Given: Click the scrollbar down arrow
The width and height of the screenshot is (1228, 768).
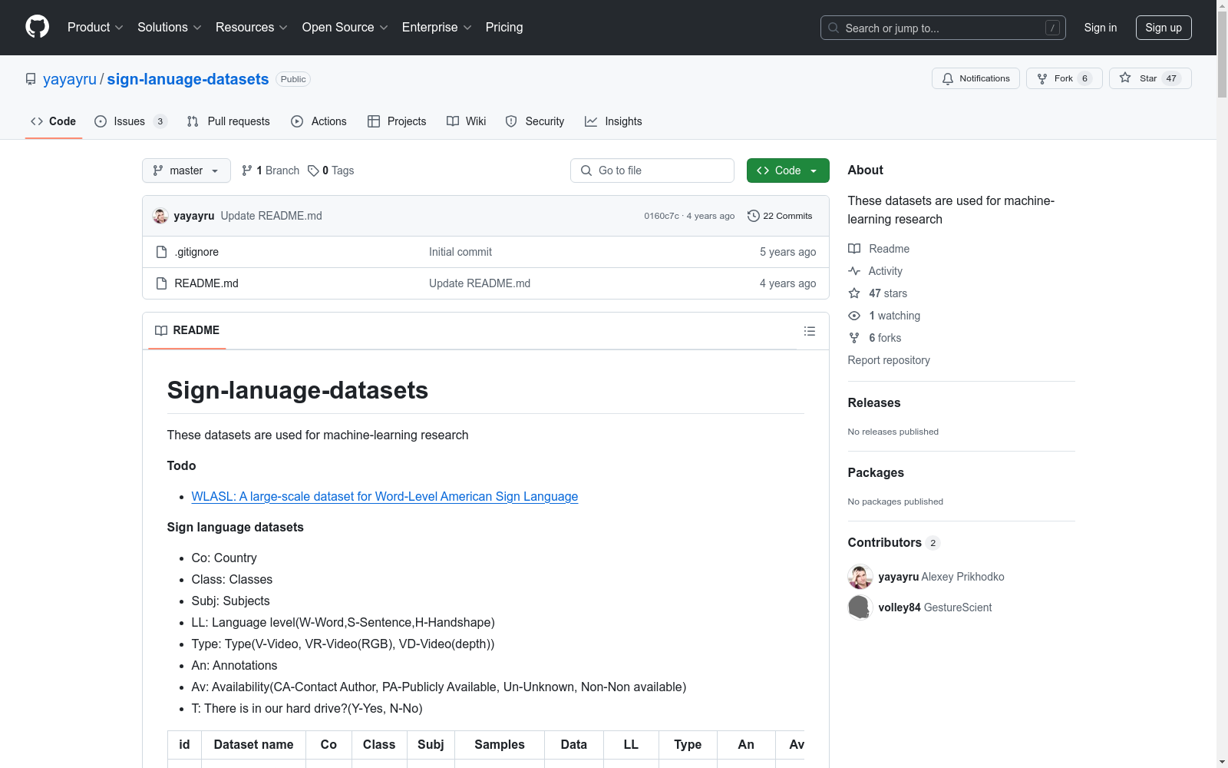Looking at the screenshot, I should coord(1222,762).
